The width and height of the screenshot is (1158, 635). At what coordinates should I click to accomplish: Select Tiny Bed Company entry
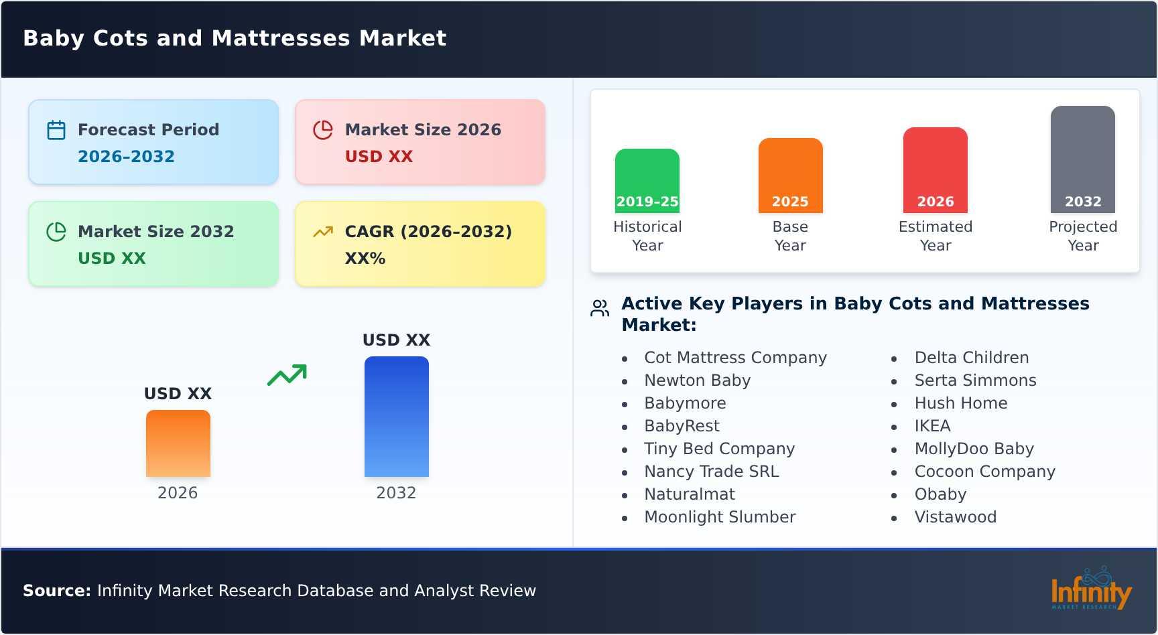pyautogui.click(x=720, y=449)
